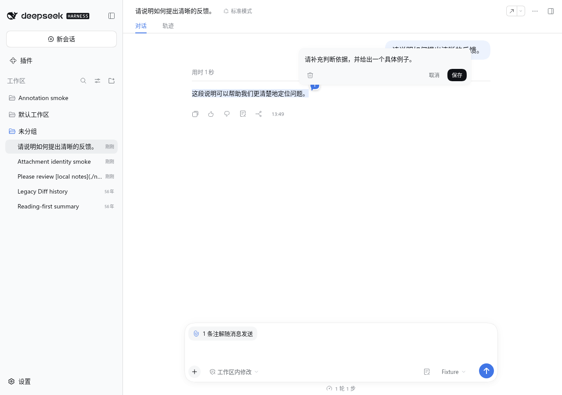The height and width of the screenshot is (395, 562).
Task: Switch to the 对话 tab
Action: tap(141, 26)
